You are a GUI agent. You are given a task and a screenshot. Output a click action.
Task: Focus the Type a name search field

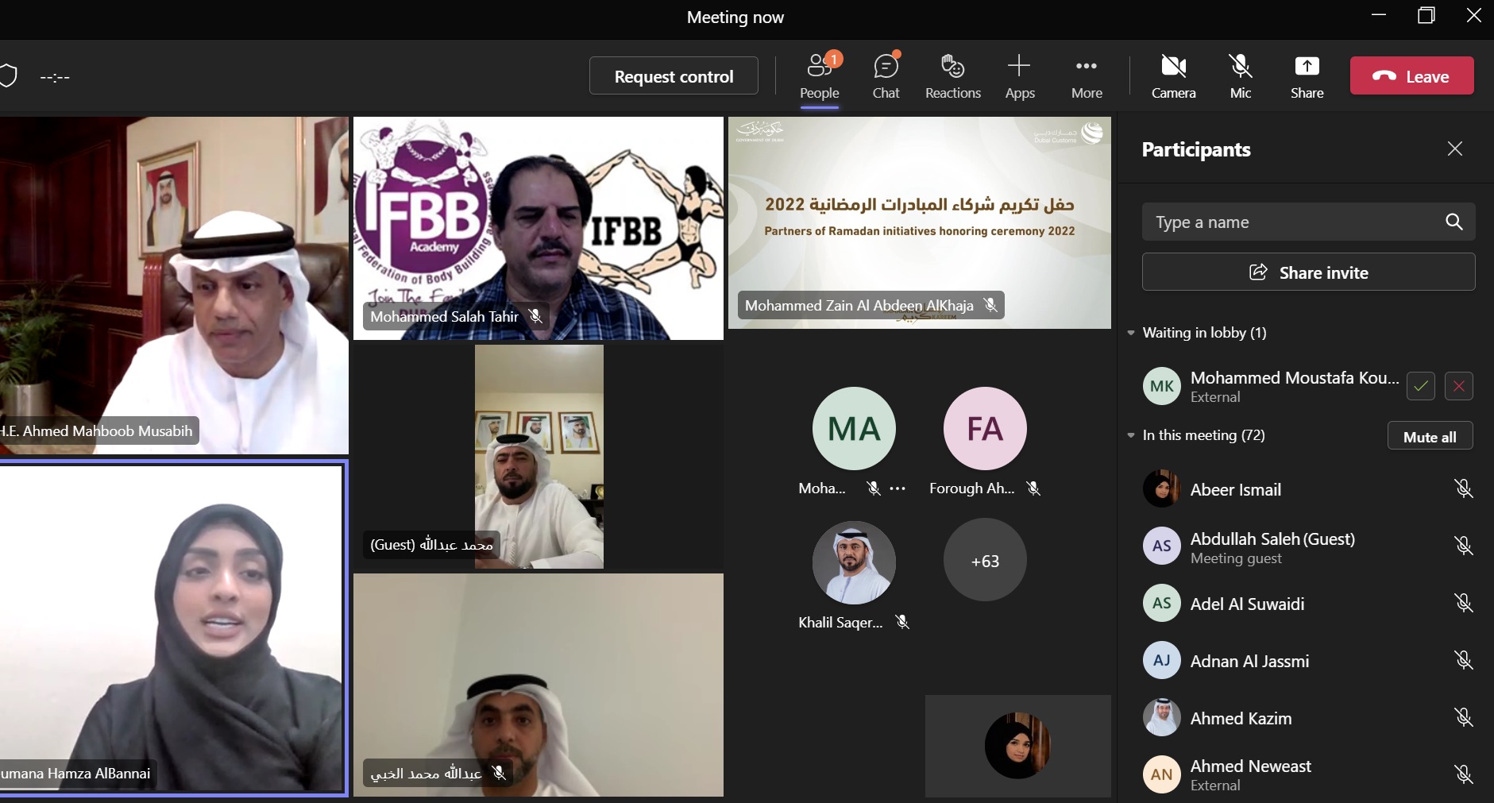click(x=1308, y=222)
